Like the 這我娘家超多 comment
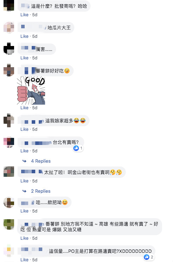The height and width of the screenshot is (262, 173). [24, 129]
